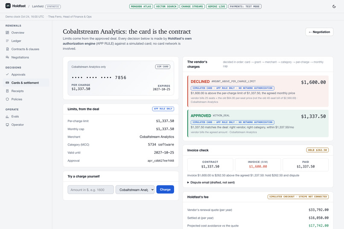Click the Negotiations chat icon
344x229 pixels.
pos(7,57)
